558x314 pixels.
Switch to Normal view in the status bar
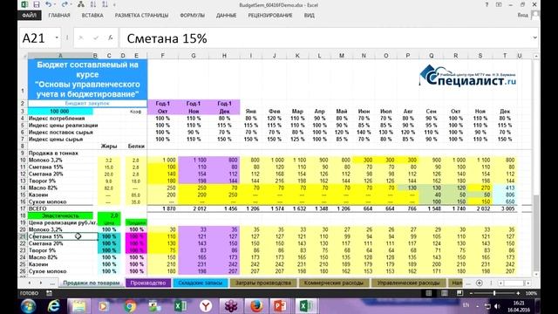429,293
